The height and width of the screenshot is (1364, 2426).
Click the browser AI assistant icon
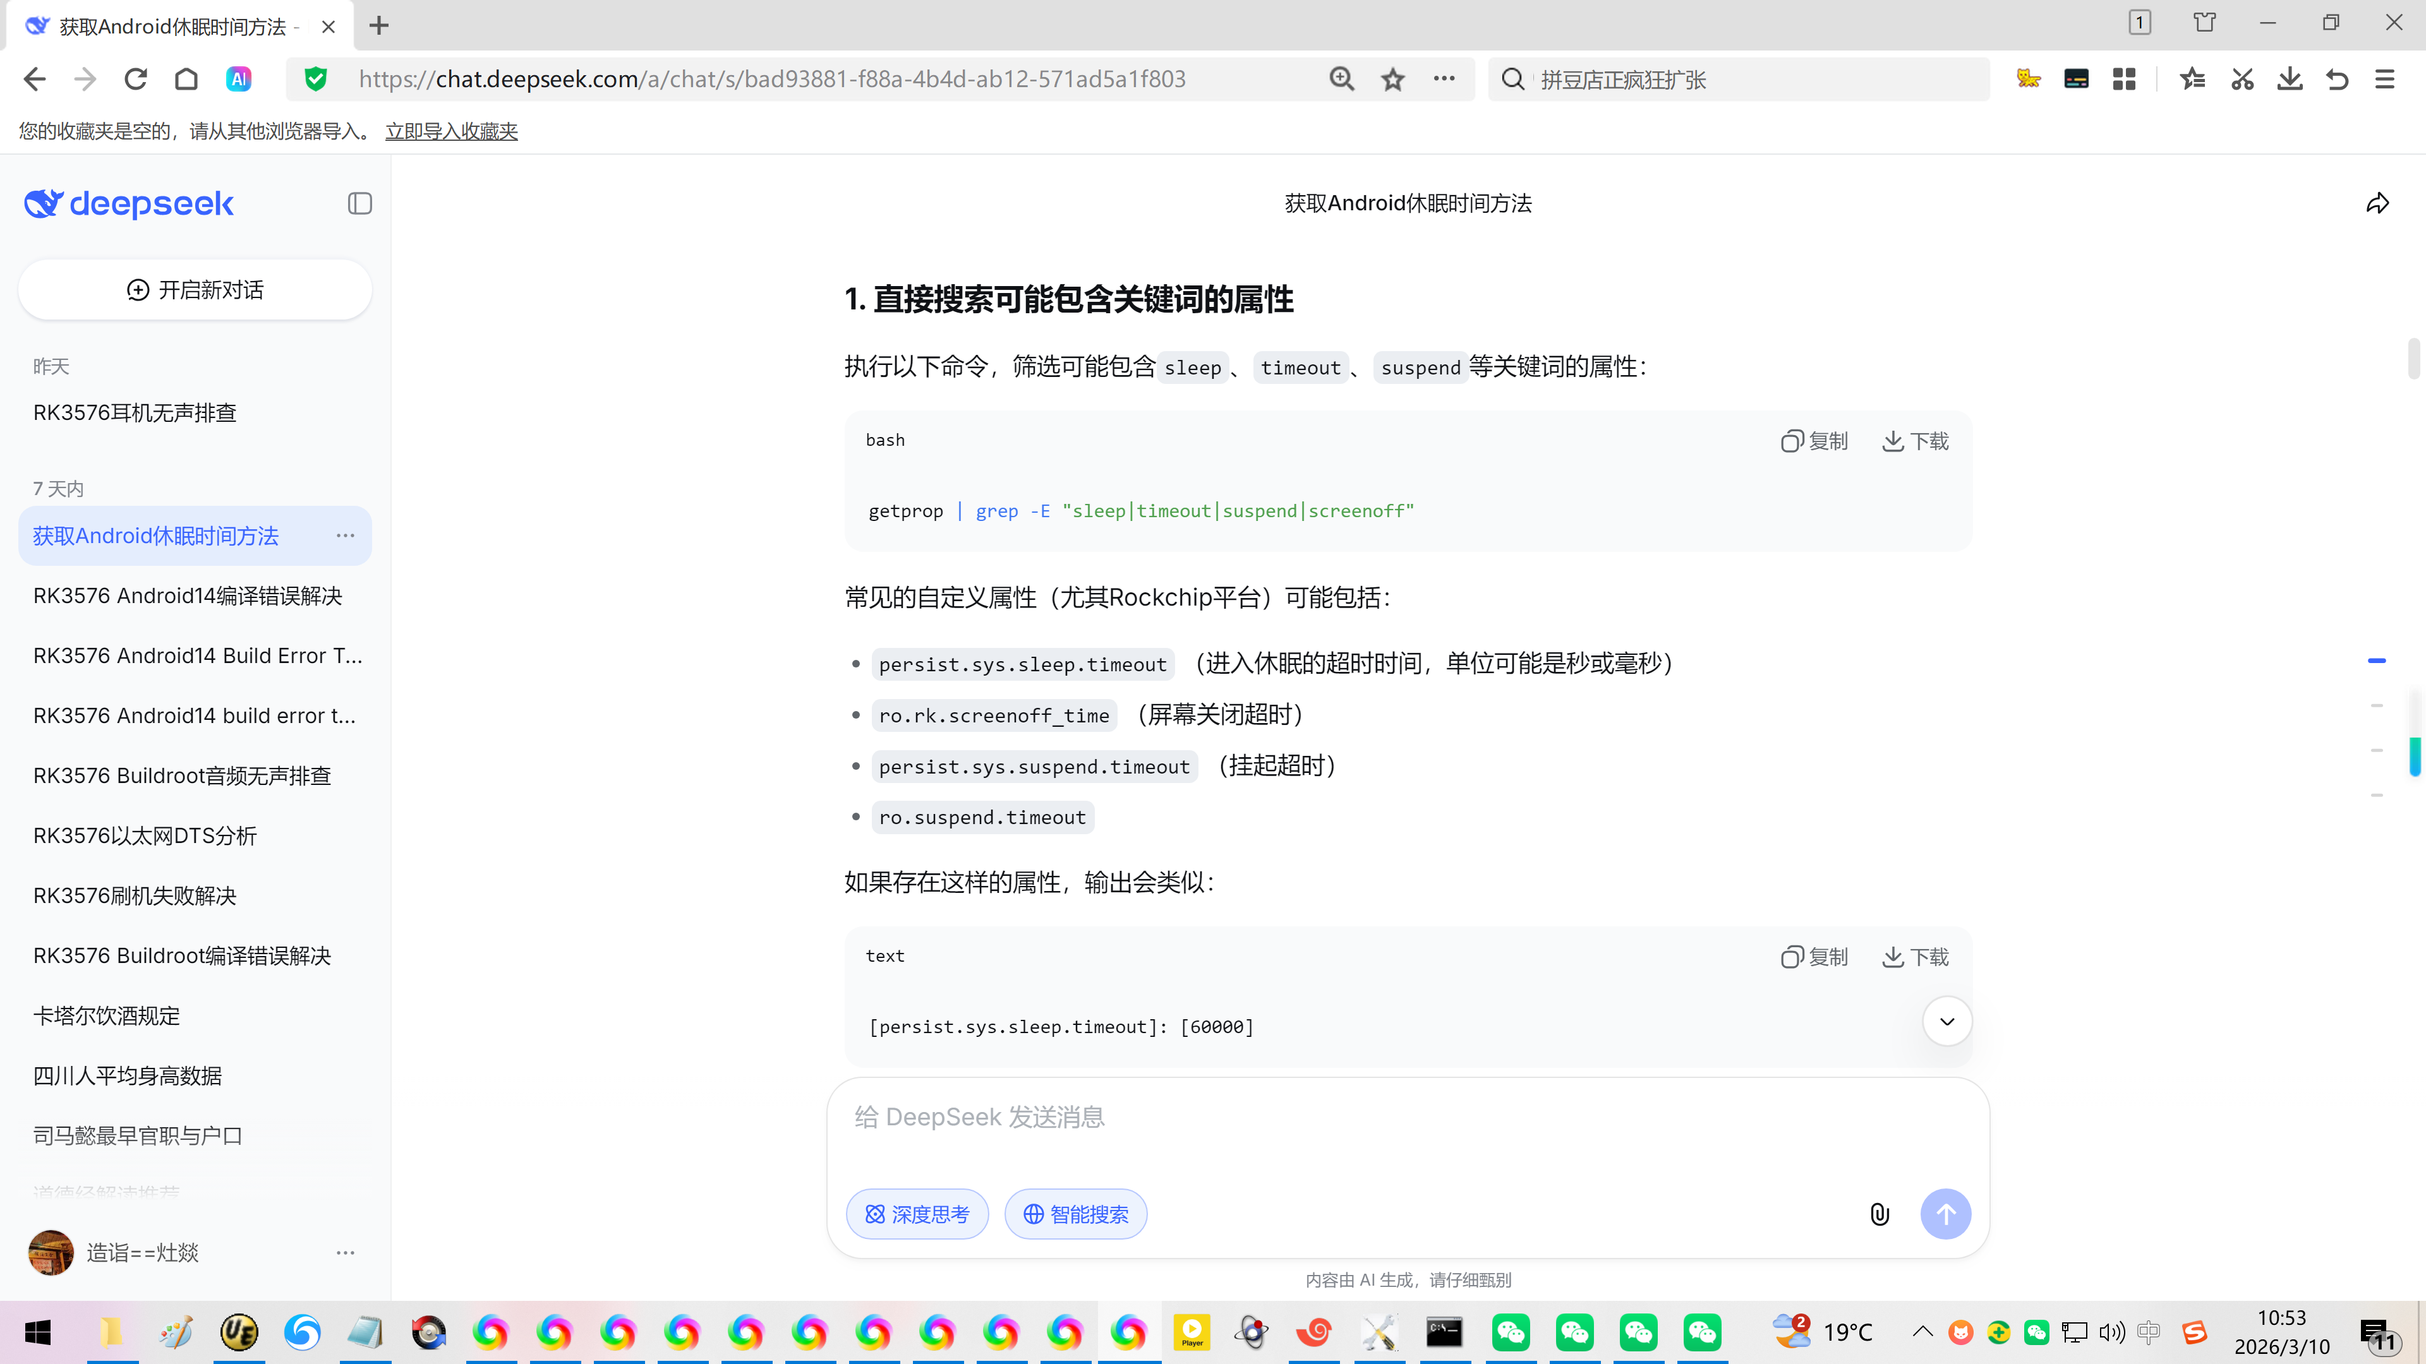[x=238, y=79]
